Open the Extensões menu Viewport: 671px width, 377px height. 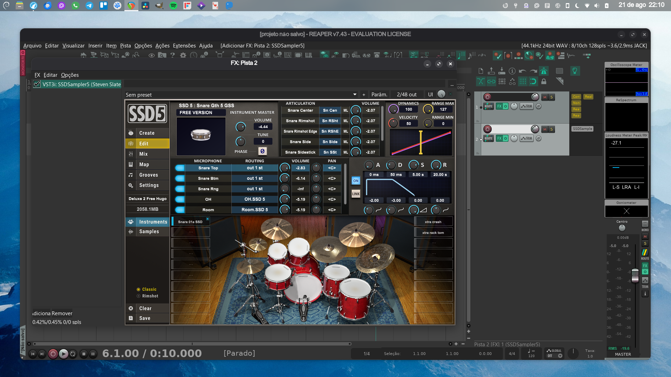coord(184,46)
